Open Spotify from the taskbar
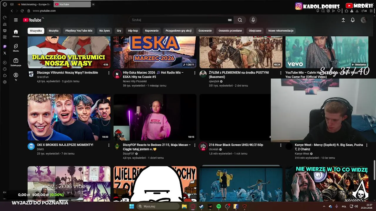This screenshot has height=211, width=376. 219,206
